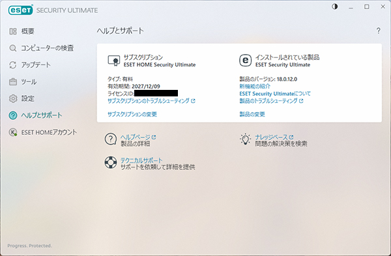
Task: Click the ESET logo in the title bar
Action: (x=20, y=10)
